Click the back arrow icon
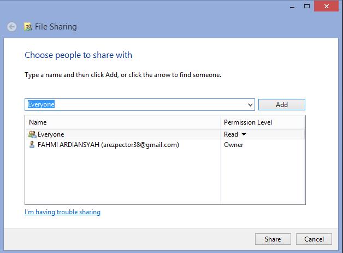 point(11,27)
